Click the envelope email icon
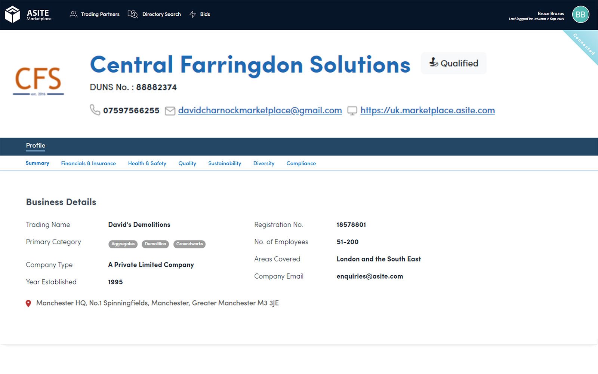This screenshot has height=374, width=598. [x=170, y=111]
